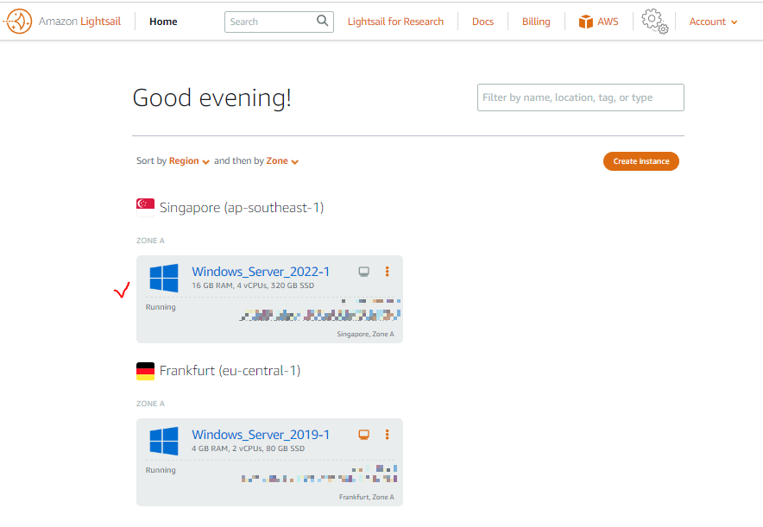Click Running status on the Windows_Server_2022-1 card

point(161,307)
